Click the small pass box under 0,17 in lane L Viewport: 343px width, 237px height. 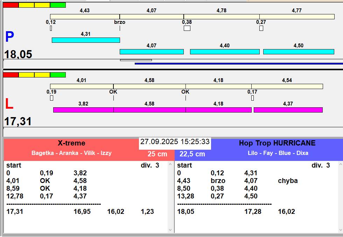[x=252, y=98]
